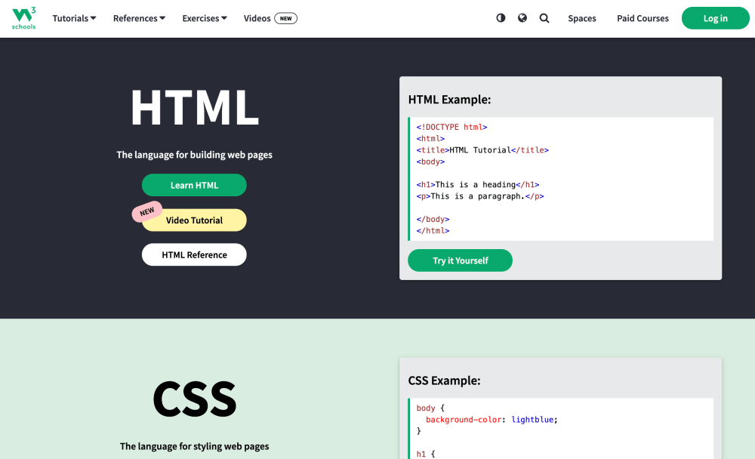
Task: Open the Spaces menu item
Action: click(x=582, y=17)
